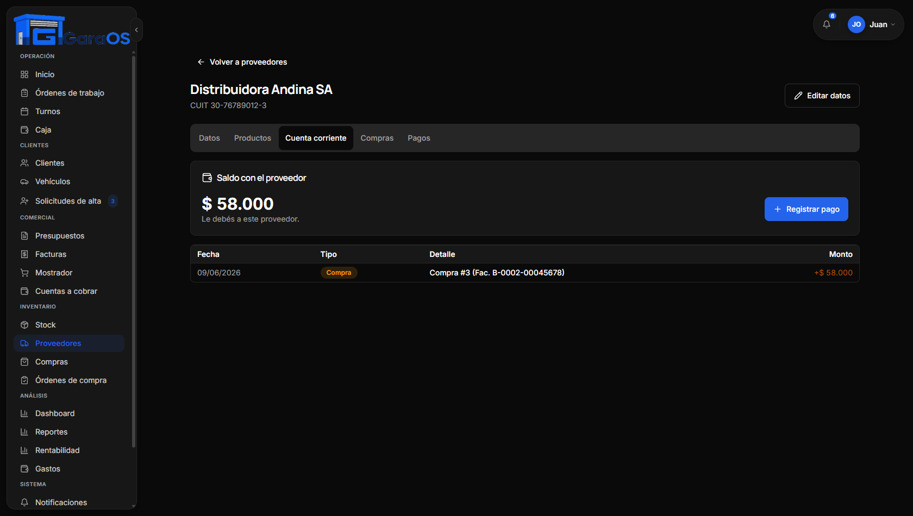Open the Pagos tab
913x516 pixels.
tap(419, 138)
